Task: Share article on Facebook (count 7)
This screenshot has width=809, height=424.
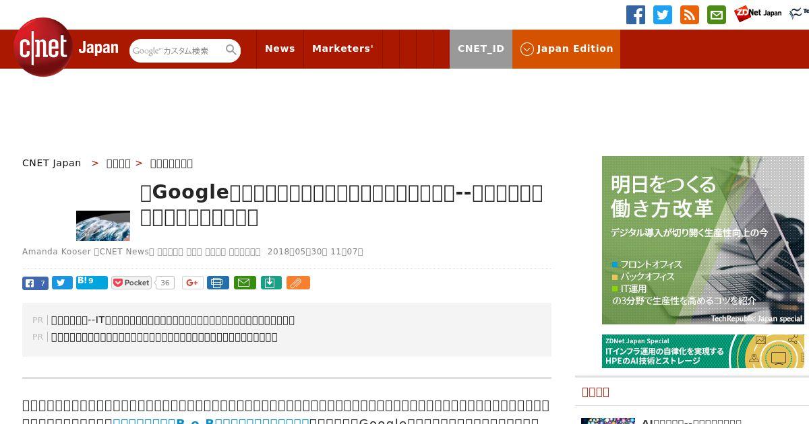Action: tap(35, 283)
